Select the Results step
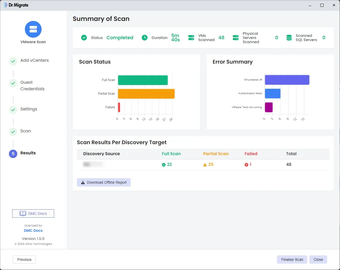 (x=28, y=153)
